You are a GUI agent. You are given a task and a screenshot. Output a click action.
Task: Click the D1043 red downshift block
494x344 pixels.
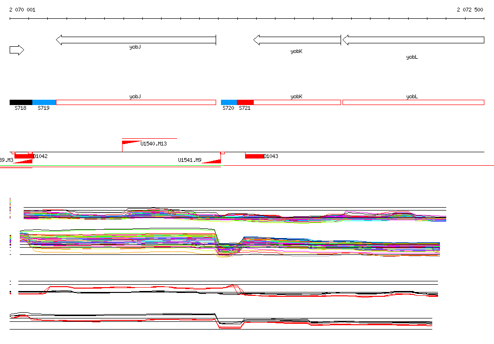pyautogui.click(x=254, y=157)
